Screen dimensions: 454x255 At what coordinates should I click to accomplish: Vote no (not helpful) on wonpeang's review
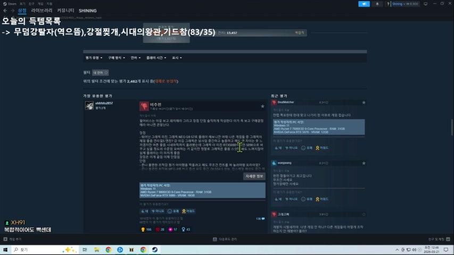[x=291, y=199]
